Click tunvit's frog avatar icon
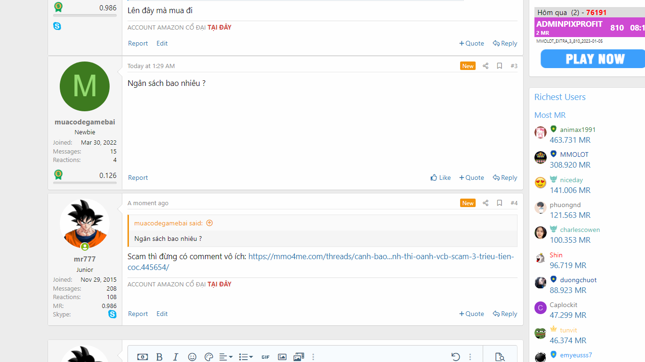The image size is (645, 362). click(x=541, y=333)
